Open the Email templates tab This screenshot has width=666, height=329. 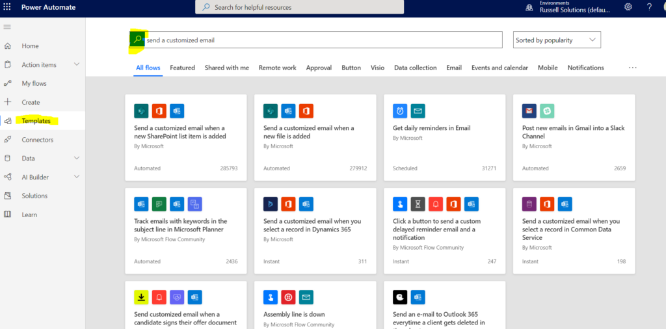pyautogui.click(x=454, y=68)
